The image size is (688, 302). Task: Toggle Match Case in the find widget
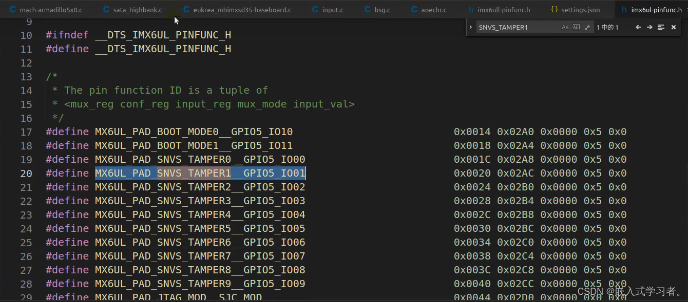coord(565,27)
